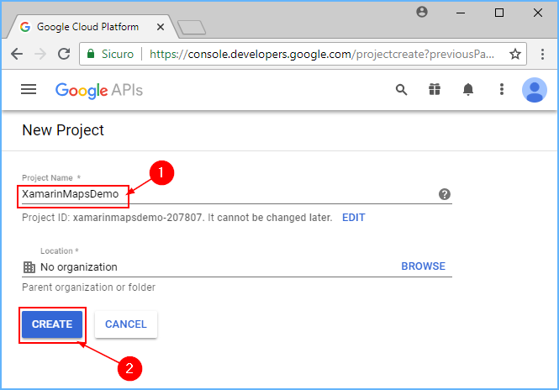Screen dimensions: 559x390
Task: Open the three-dot more options menu
Action: [501, 89]
